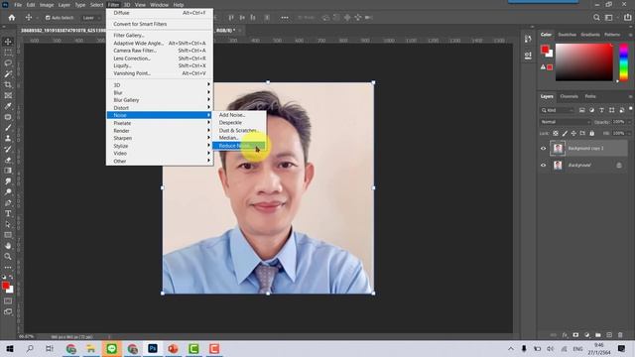Viewport: 635px width, 357px height.
Task: Select the Hand tool
Action: pyautogui.click(x=8, y=246)
